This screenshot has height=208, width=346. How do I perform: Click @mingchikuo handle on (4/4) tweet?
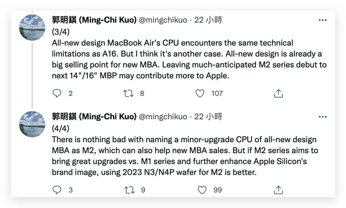163,117
